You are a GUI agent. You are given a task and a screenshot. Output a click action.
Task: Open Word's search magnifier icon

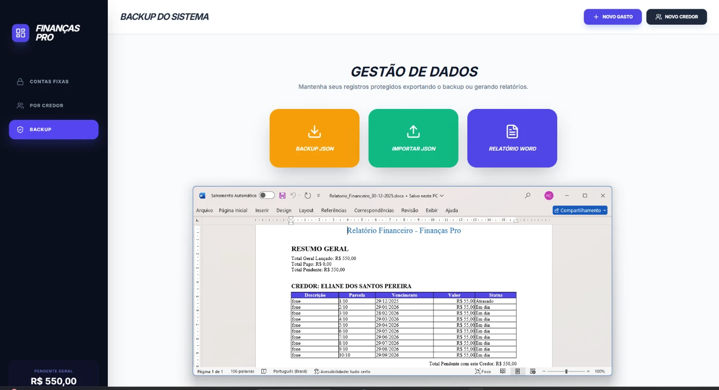pos(527,196)
